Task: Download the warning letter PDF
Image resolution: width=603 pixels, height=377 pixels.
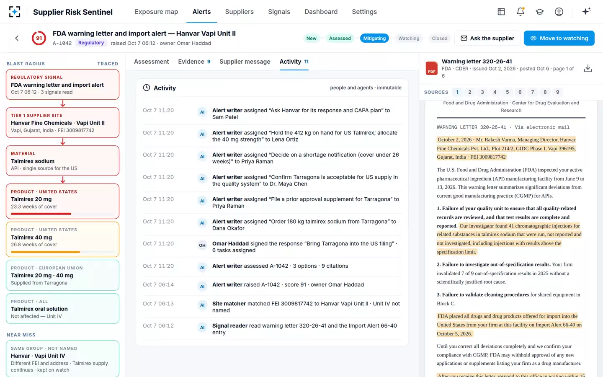Action: pyautogui.click(x=588, y=68)
